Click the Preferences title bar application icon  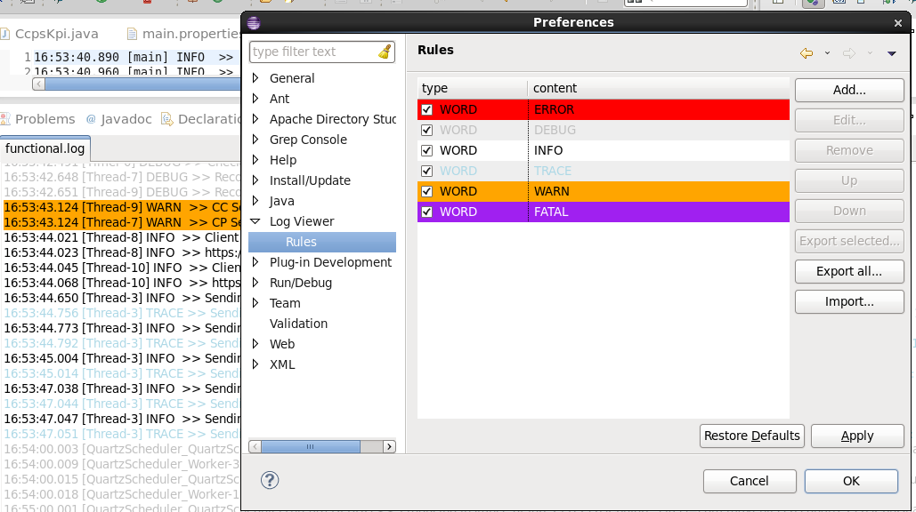pos(252,22)
